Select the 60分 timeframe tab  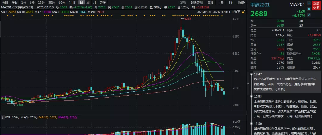(x=62, y=2)
